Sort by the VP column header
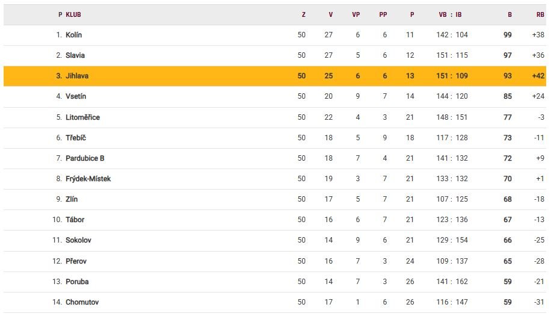The width and height of the screenshot is (551, 319). pos(356,14)
